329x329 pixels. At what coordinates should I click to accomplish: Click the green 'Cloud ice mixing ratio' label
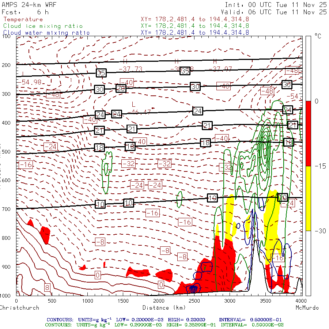click(x=43, y=26)
